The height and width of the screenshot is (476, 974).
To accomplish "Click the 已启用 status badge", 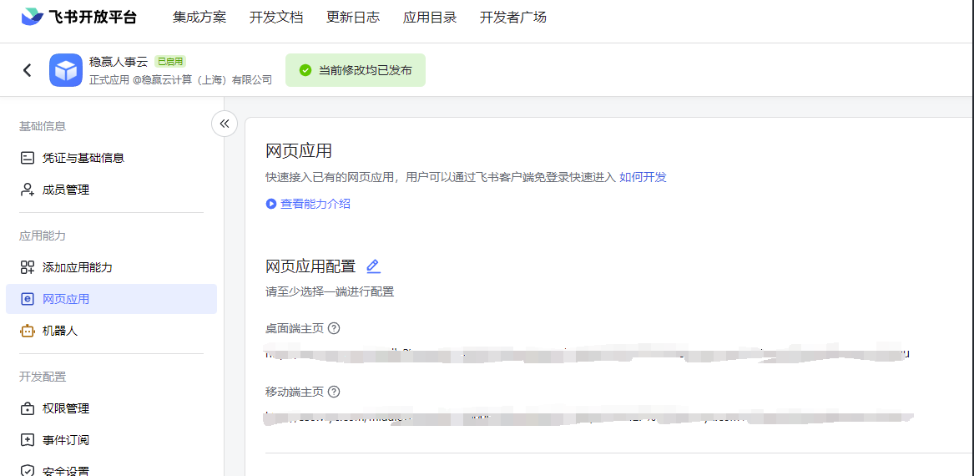I will [170, 62].
